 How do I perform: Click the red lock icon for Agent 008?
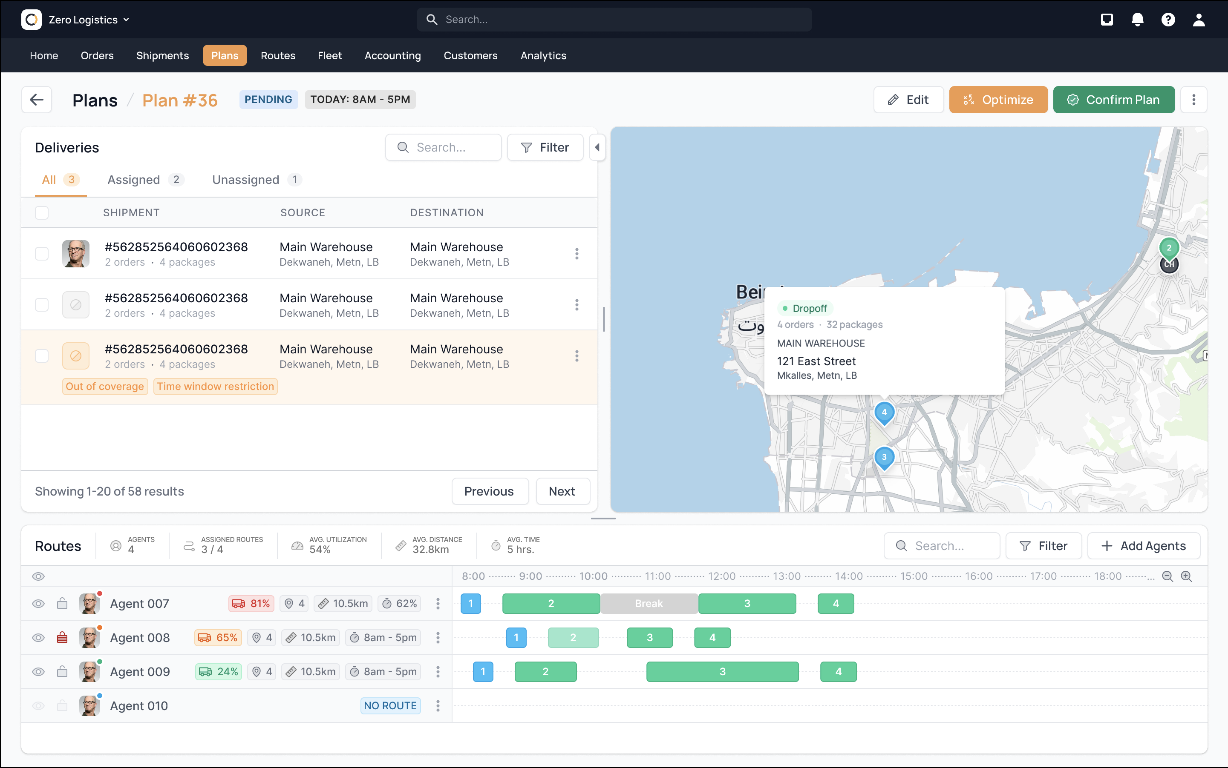pos(62,637)
